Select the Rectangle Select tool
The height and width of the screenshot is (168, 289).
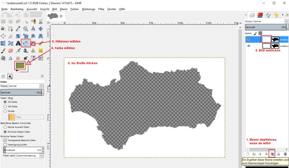(x=3, y=22)
